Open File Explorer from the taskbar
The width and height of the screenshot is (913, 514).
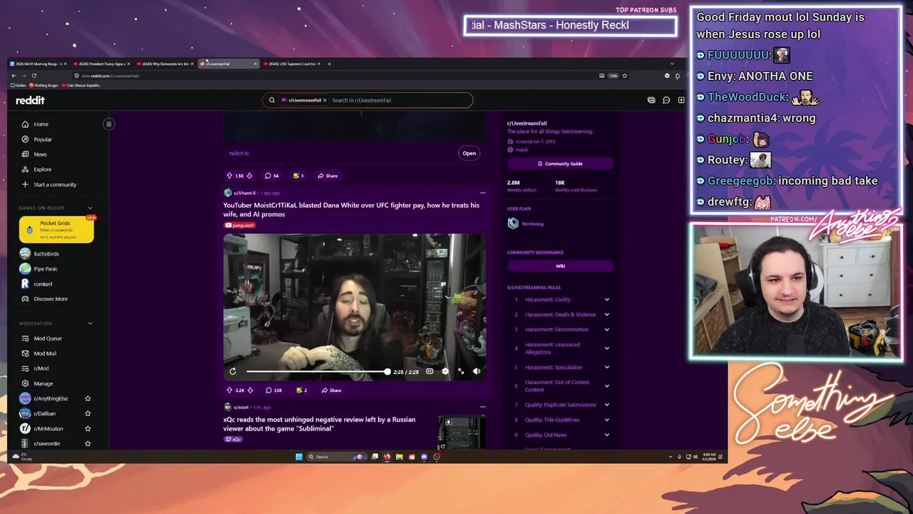tap(399, 457)
